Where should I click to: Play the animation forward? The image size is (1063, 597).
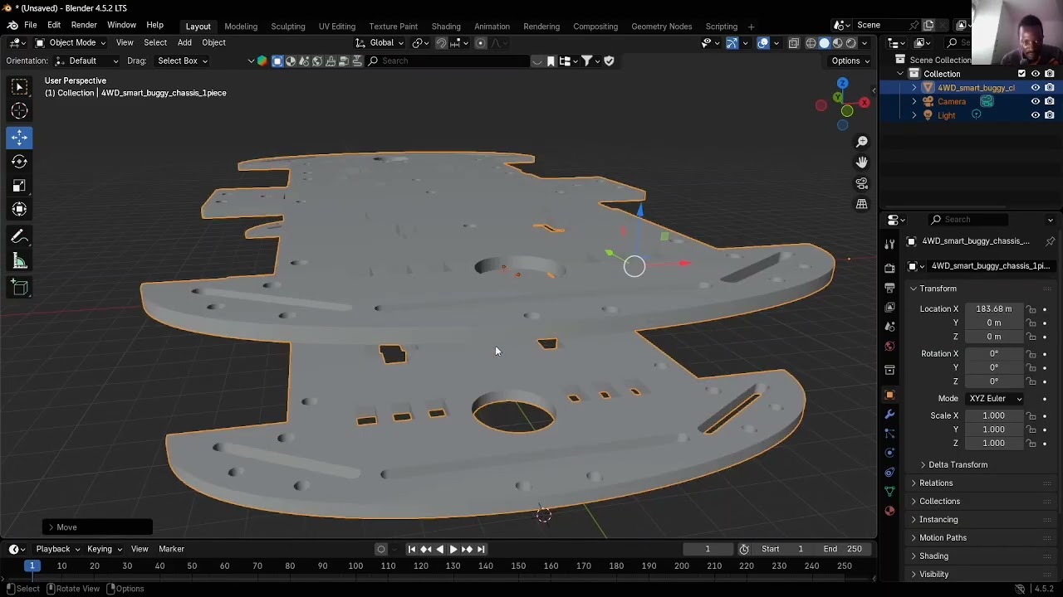(453, 549)
